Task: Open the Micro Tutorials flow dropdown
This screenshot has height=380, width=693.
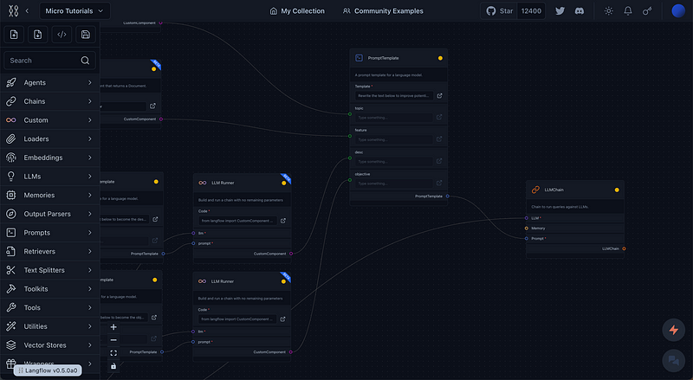Action: tap(76, 11)
